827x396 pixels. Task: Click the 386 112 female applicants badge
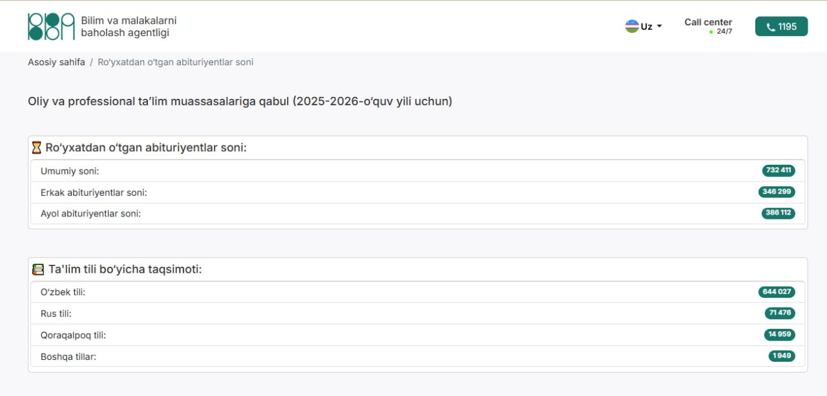tap(779, 213)
